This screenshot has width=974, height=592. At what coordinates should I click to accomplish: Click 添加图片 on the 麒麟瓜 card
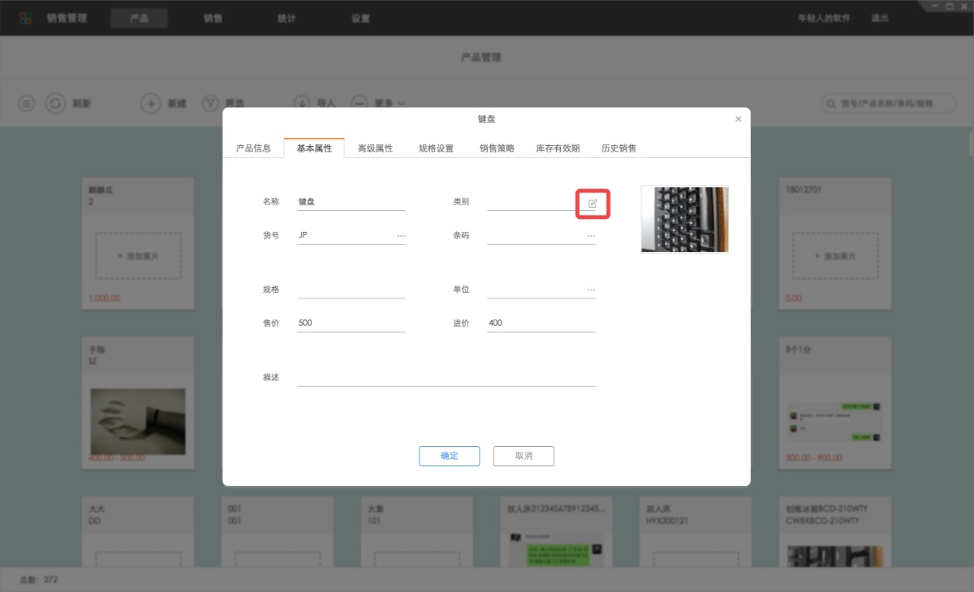point(138,256)
